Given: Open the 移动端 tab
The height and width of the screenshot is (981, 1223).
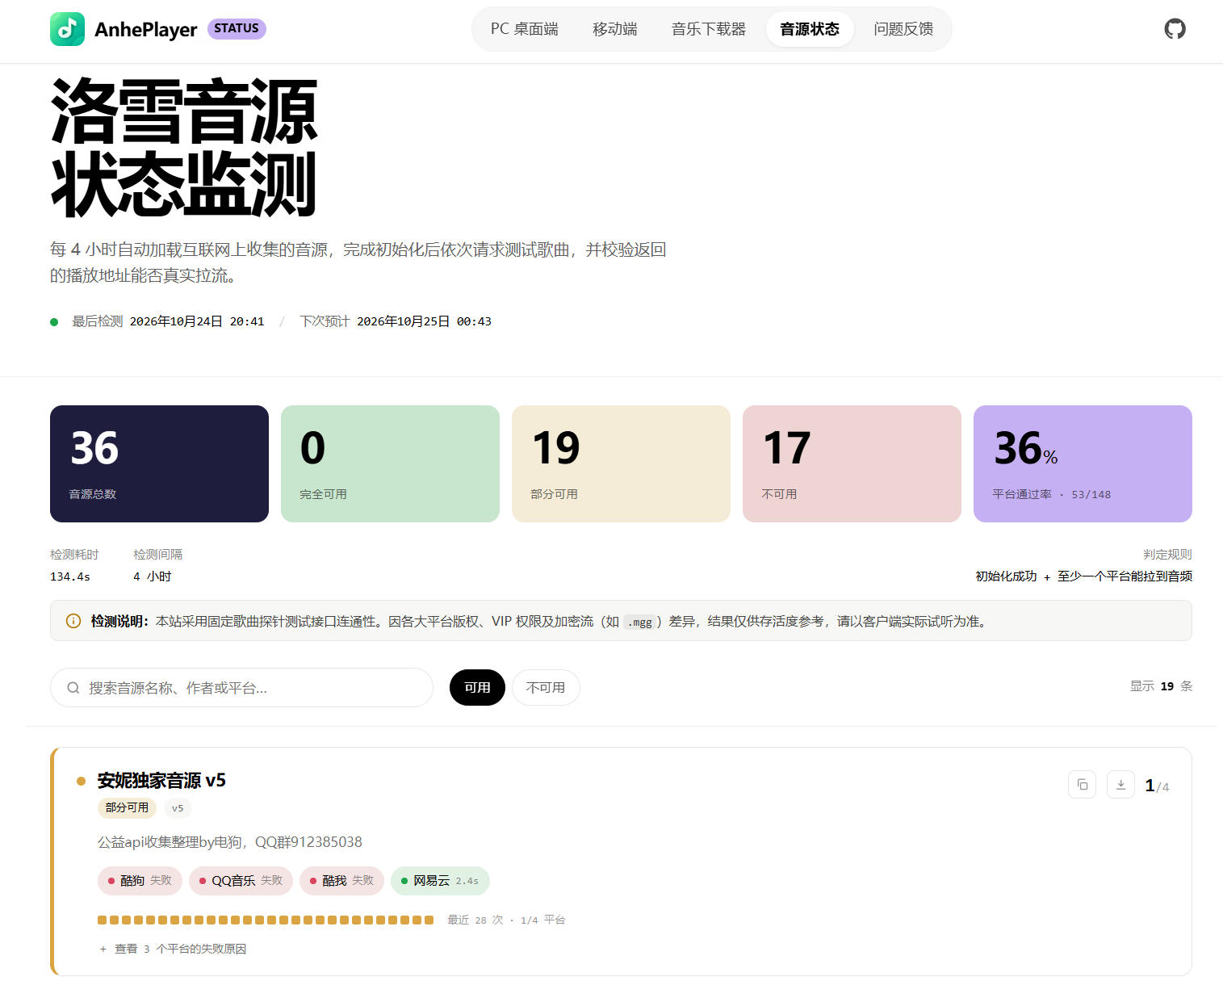Looking at the screenshot, I should point(615,29).
